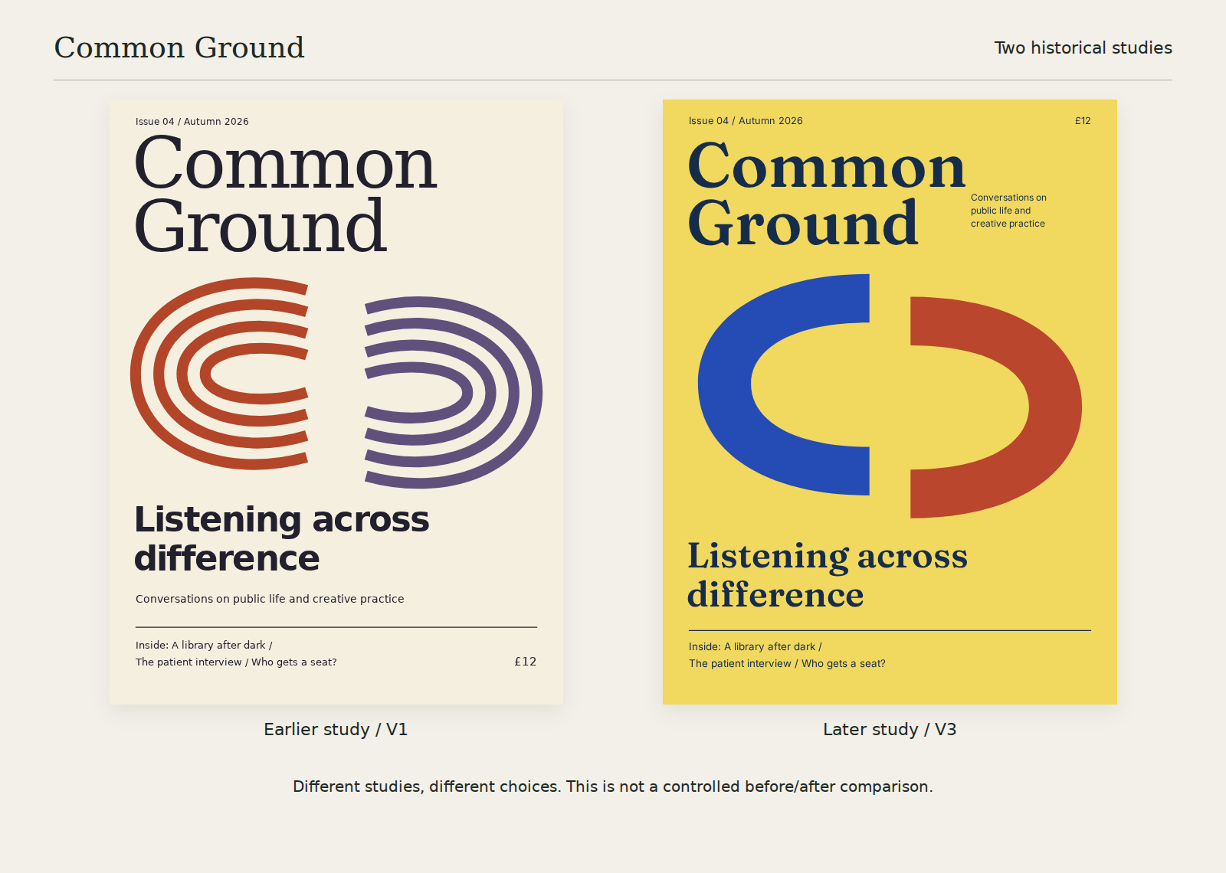Open the Later study V3 yellow cover
Image resolution: width=1226 pixels, height=873 pixels.
[890, 402]
